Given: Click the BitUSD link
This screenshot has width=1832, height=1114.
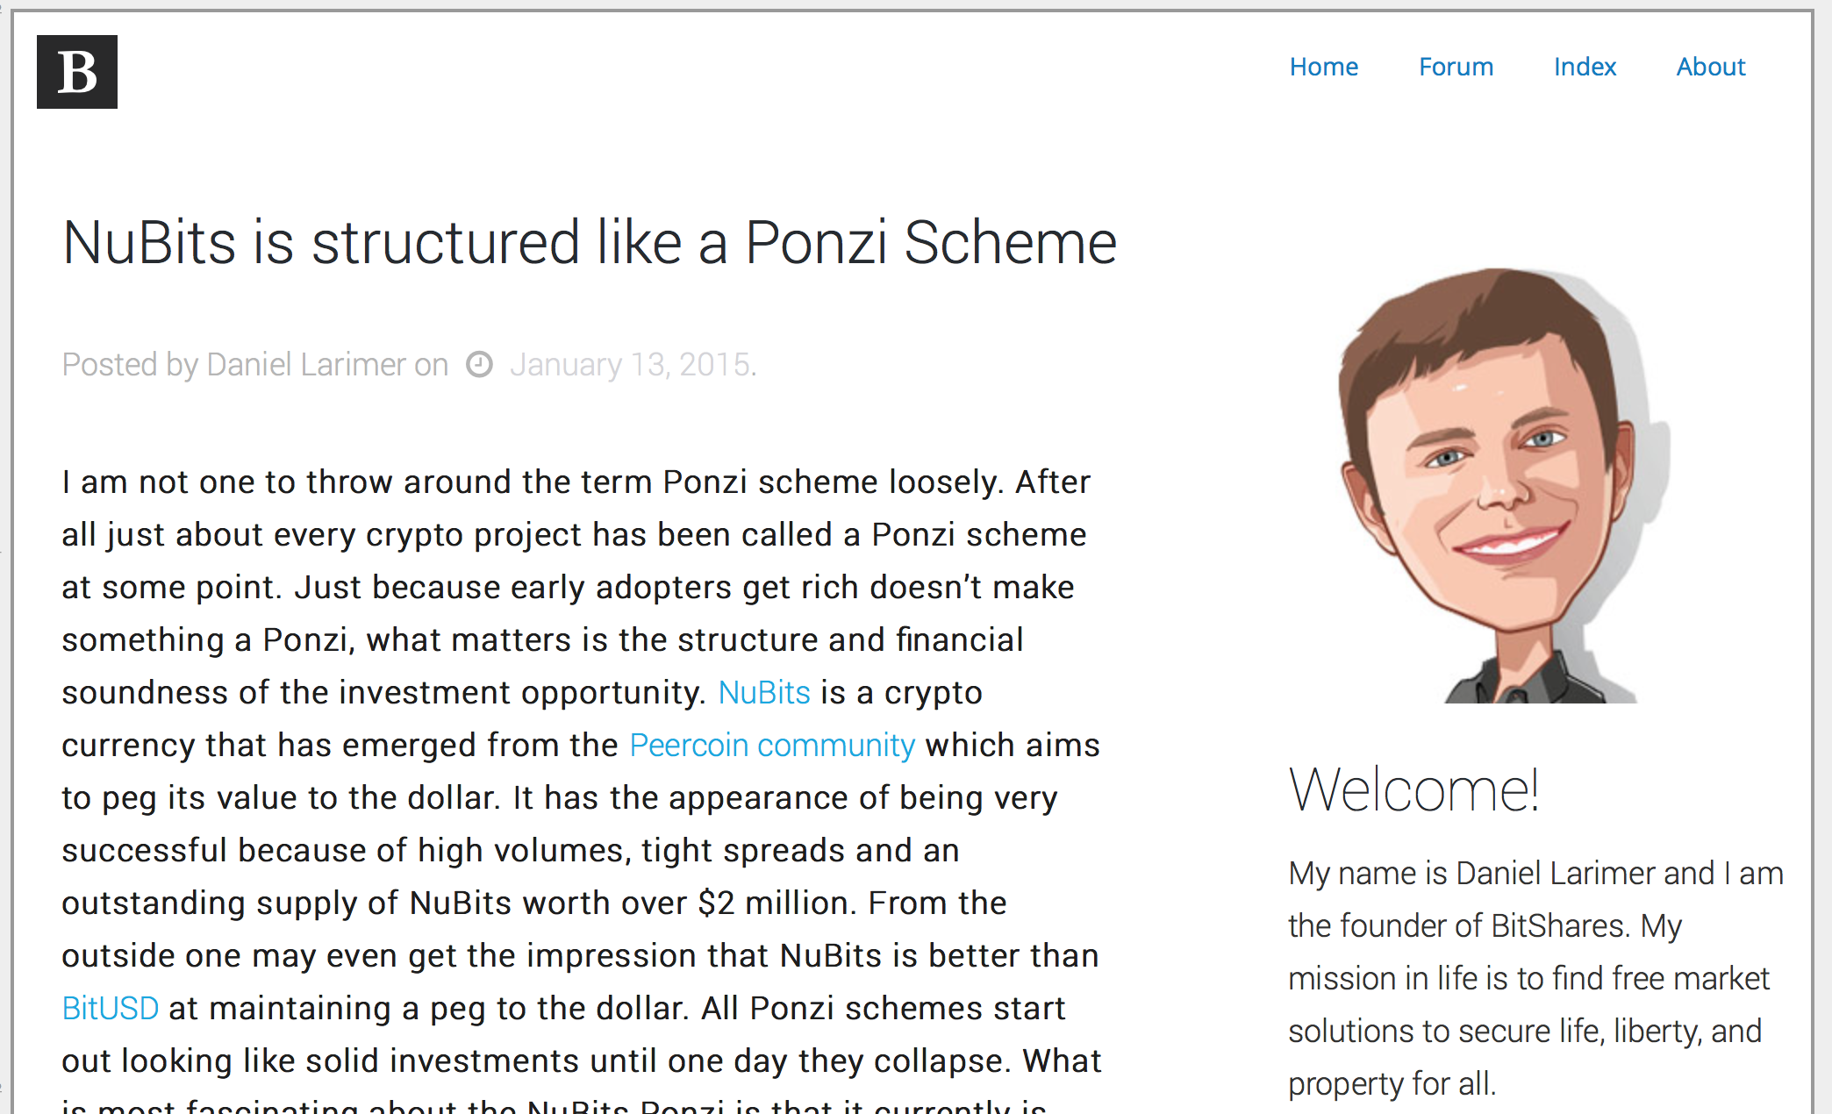Looking at the screenshot, I should pyautogui.click(x=111, y=1009).
